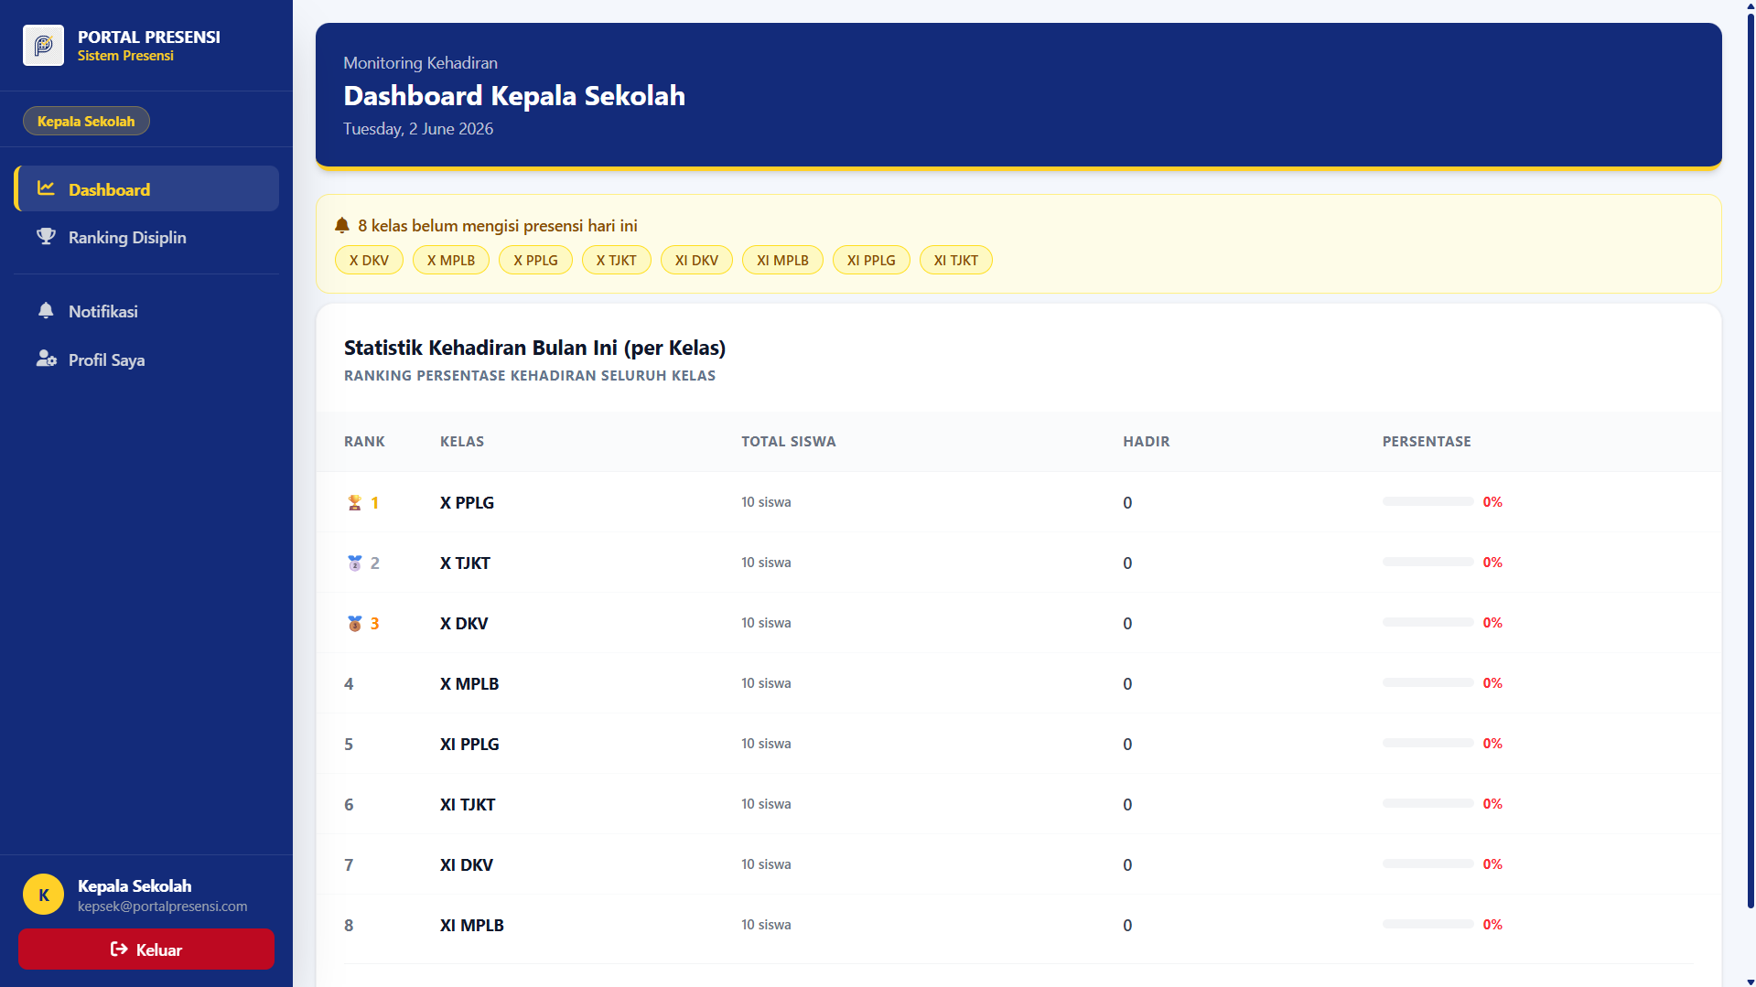Open the Notifikasi menu item
The height and width of the screenshot is (987, 1756).
click(146, 311)
